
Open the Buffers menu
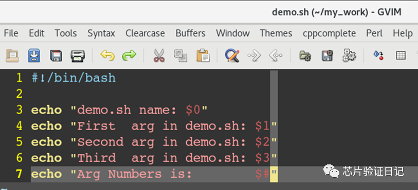(190, 33)
